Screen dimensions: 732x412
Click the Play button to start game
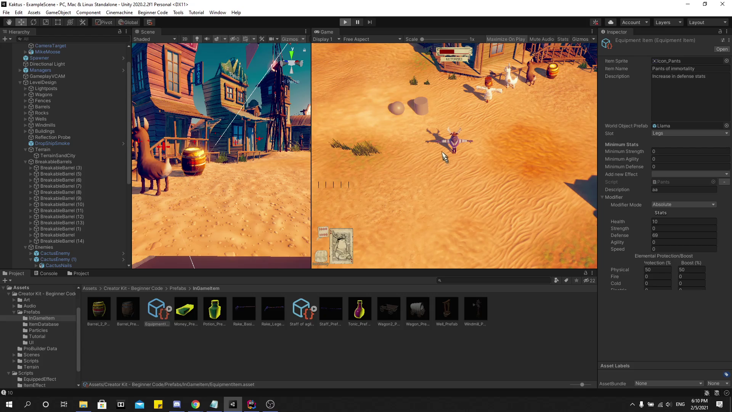[x=345, y=22]
